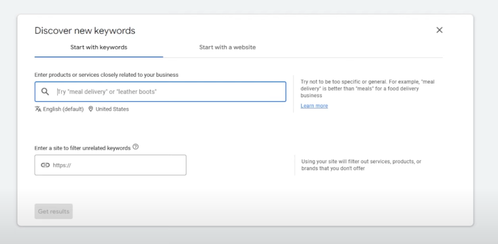Image resolution: width=498 pixels, height=244 pixels.
Task: Change the English (default) language setting
Action: [x=63, y=109]
